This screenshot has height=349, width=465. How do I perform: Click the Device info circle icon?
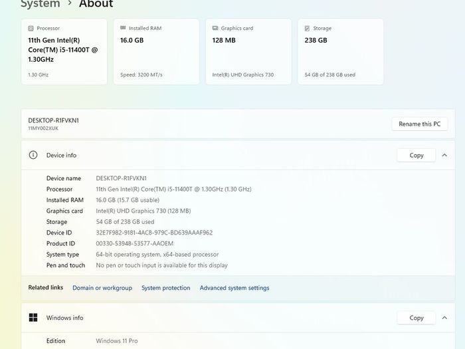point(33,155)
